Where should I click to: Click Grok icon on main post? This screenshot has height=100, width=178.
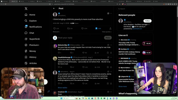[108, 13]
